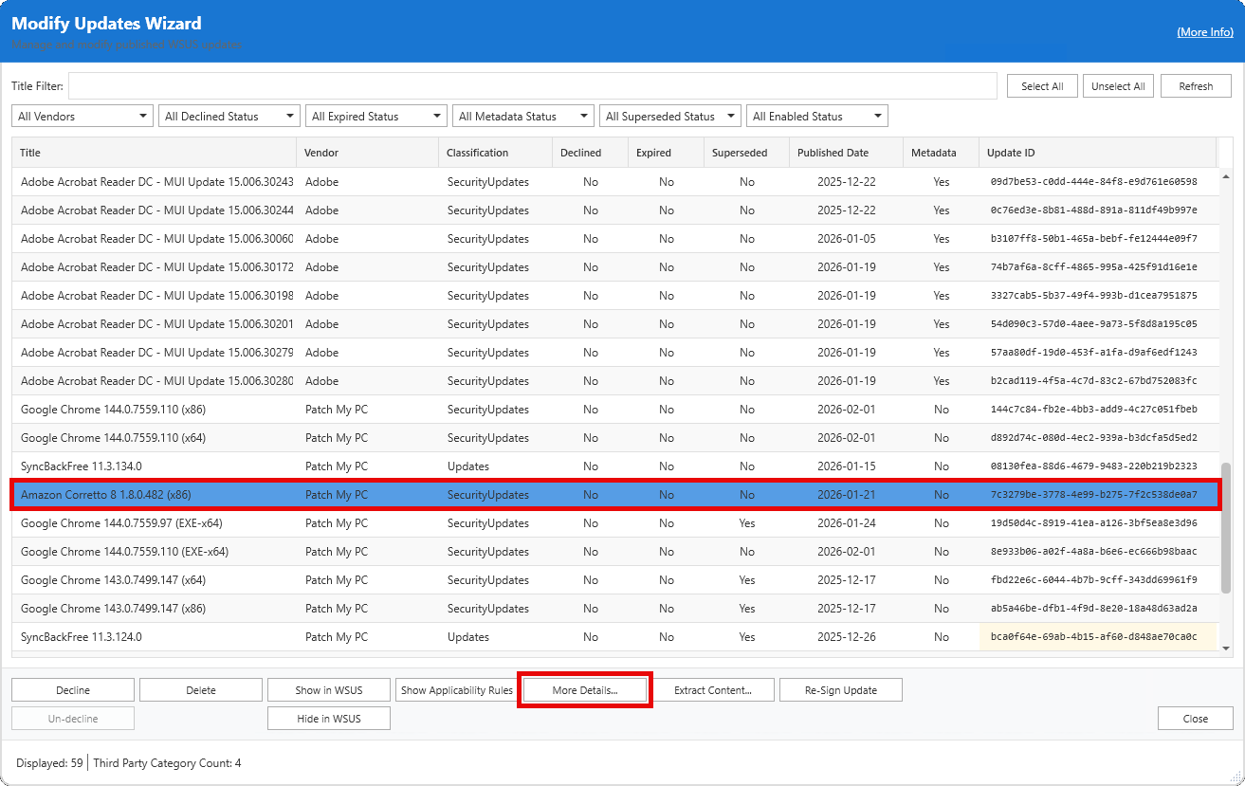
Task: Refresh the updates list
Action: (x=1195, y=86)
